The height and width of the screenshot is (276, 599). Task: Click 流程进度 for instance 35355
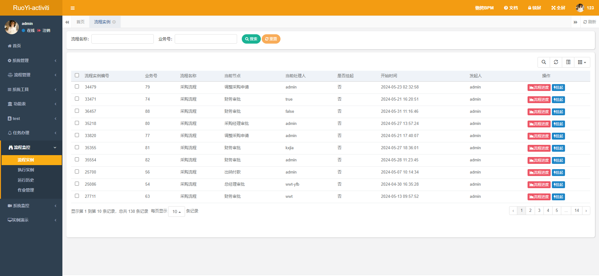tap(539, 148)
